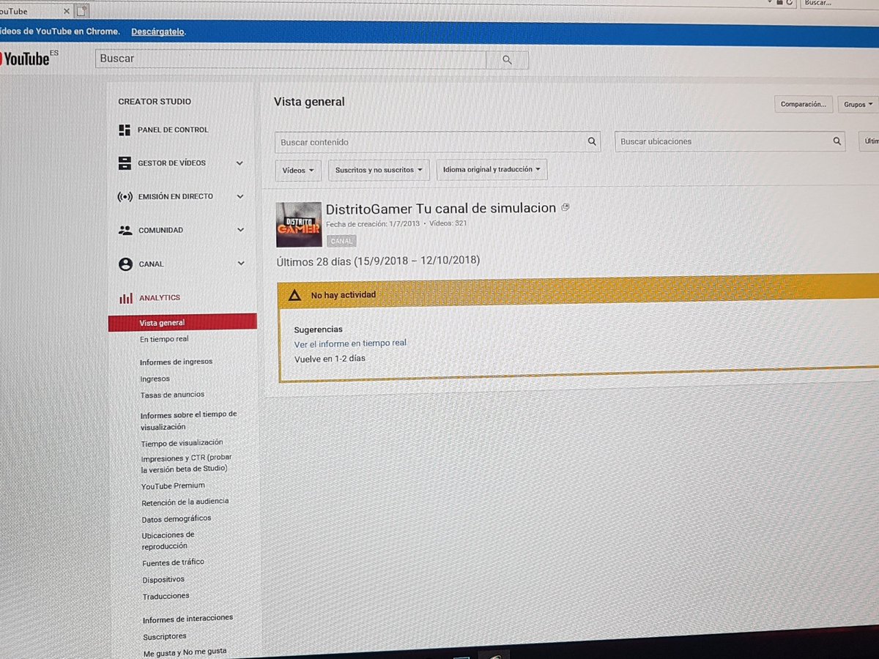Open the Dispositivos report

[163, 579]
